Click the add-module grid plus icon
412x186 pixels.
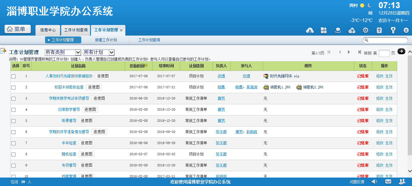(x=324, y=30)
